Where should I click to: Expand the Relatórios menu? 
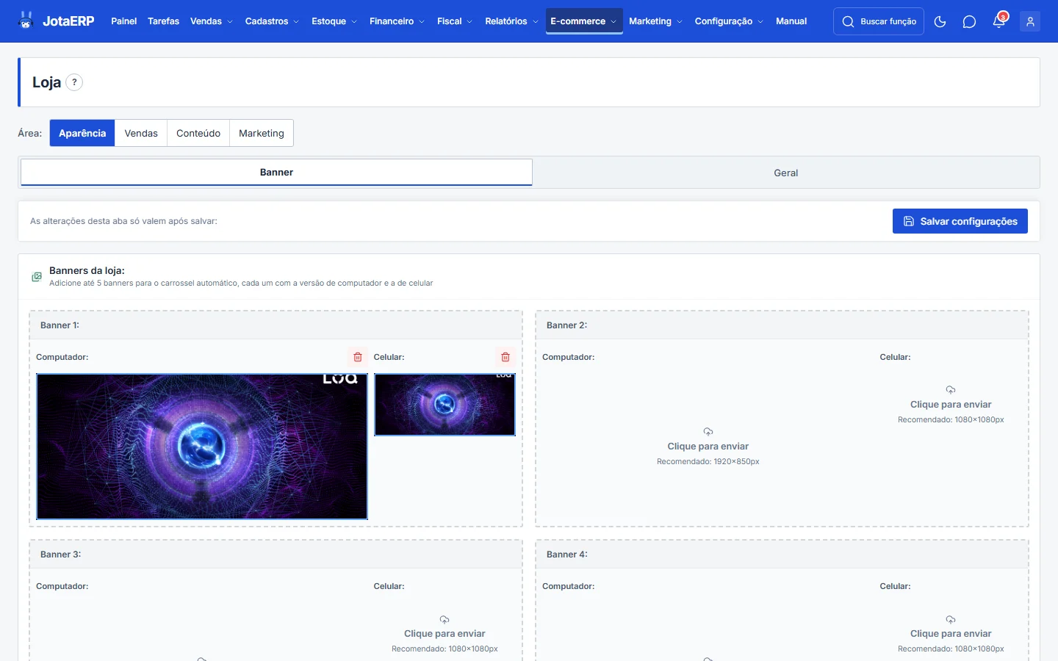tap(511, 21)
